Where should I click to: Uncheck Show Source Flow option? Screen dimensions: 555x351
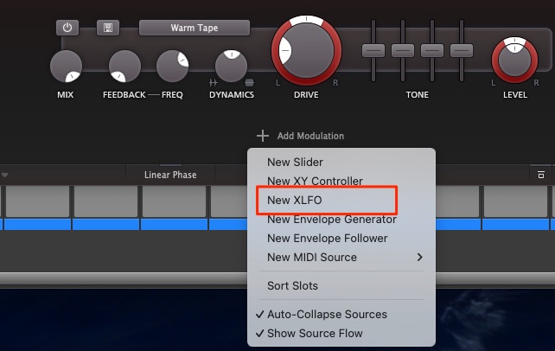pyautogui.click(x=315, y=334)
